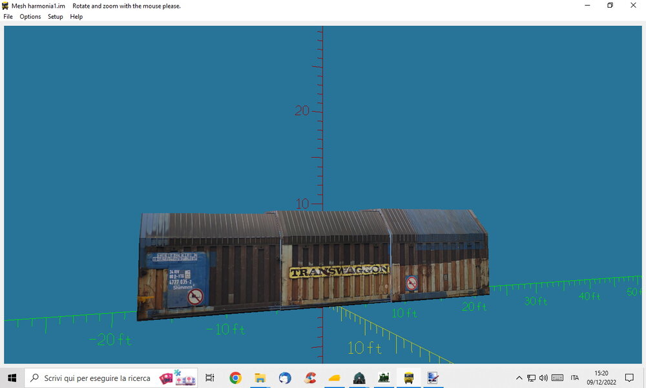Open the Setup menu
The height and width of the screenshot is (388, 646).
(55, 17)
